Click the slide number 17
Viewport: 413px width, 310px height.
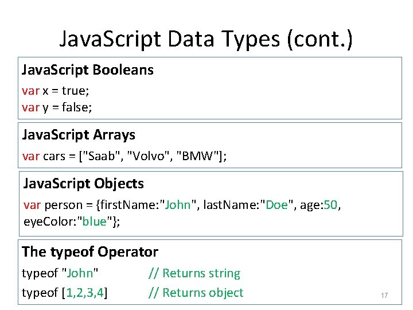[x=384, y=296]
